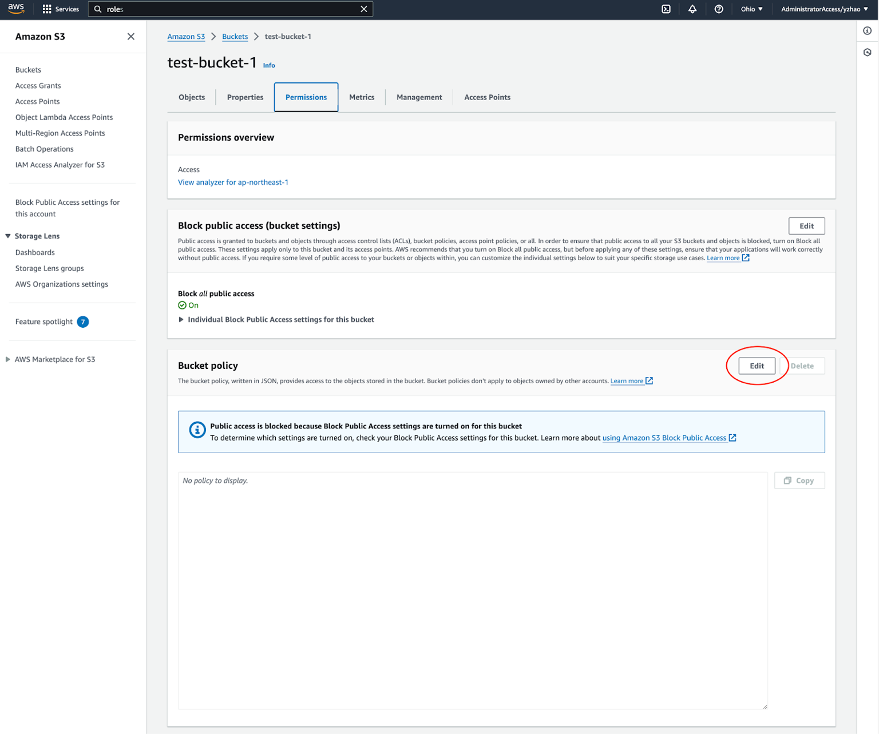The height and width of the screenshot is (734, 879).
Task: Click the Amazon S3 breadcrumb link
Action: 186,37
